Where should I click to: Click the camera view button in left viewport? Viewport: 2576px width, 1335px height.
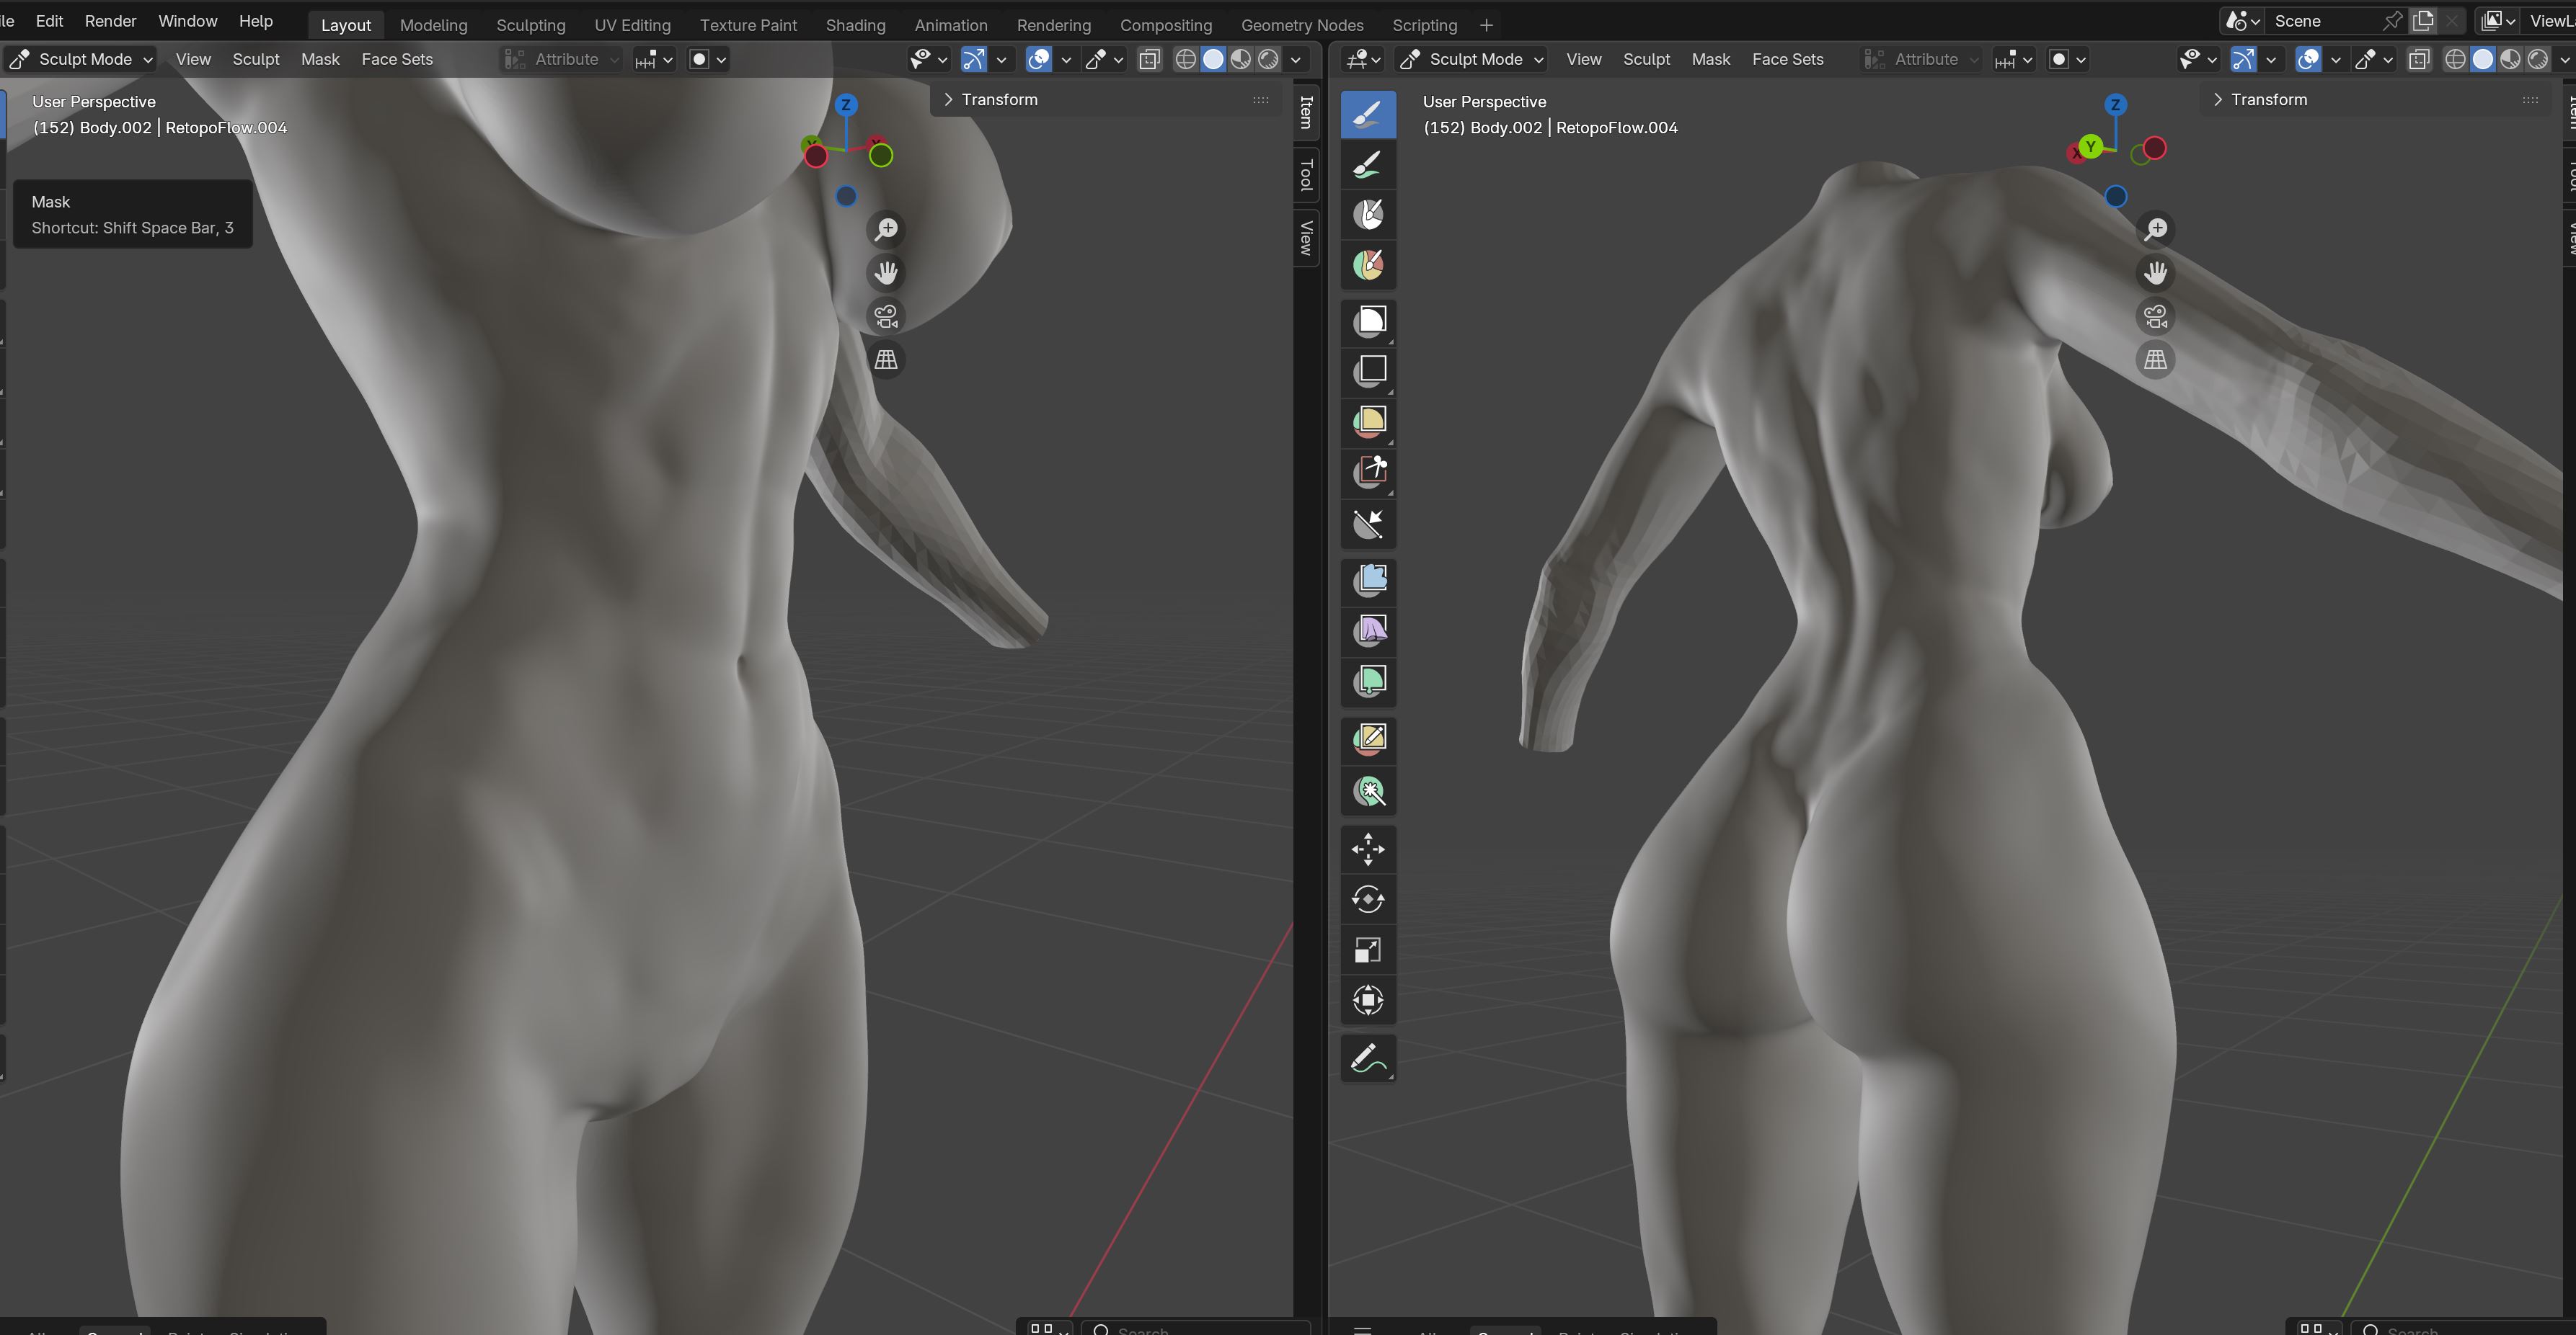pyautogui.click(x=886, y=316)
